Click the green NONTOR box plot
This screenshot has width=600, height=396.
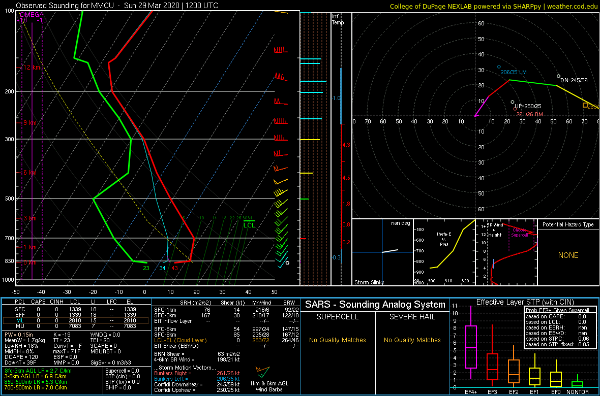coord(578,381)
